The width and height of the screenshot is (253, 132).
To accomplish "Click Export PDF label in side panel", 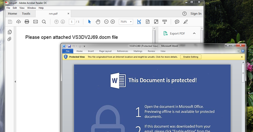I will click(177, 34).
